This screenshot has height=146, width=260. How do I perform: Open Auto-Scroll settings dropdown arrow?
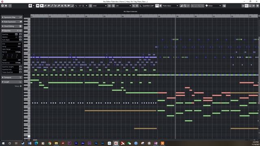(x=33, y=6)
